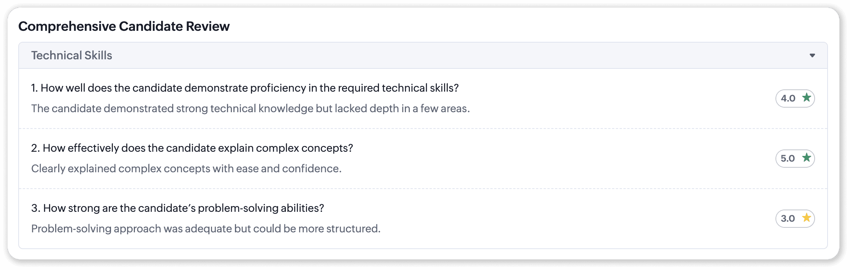
Task: Click the number 1. before the first question
Action: pyautogui.click(x=34, y=88)
